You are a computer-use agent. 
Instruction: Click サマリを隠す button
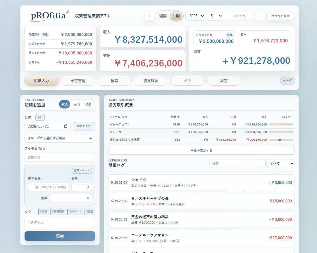281,16
